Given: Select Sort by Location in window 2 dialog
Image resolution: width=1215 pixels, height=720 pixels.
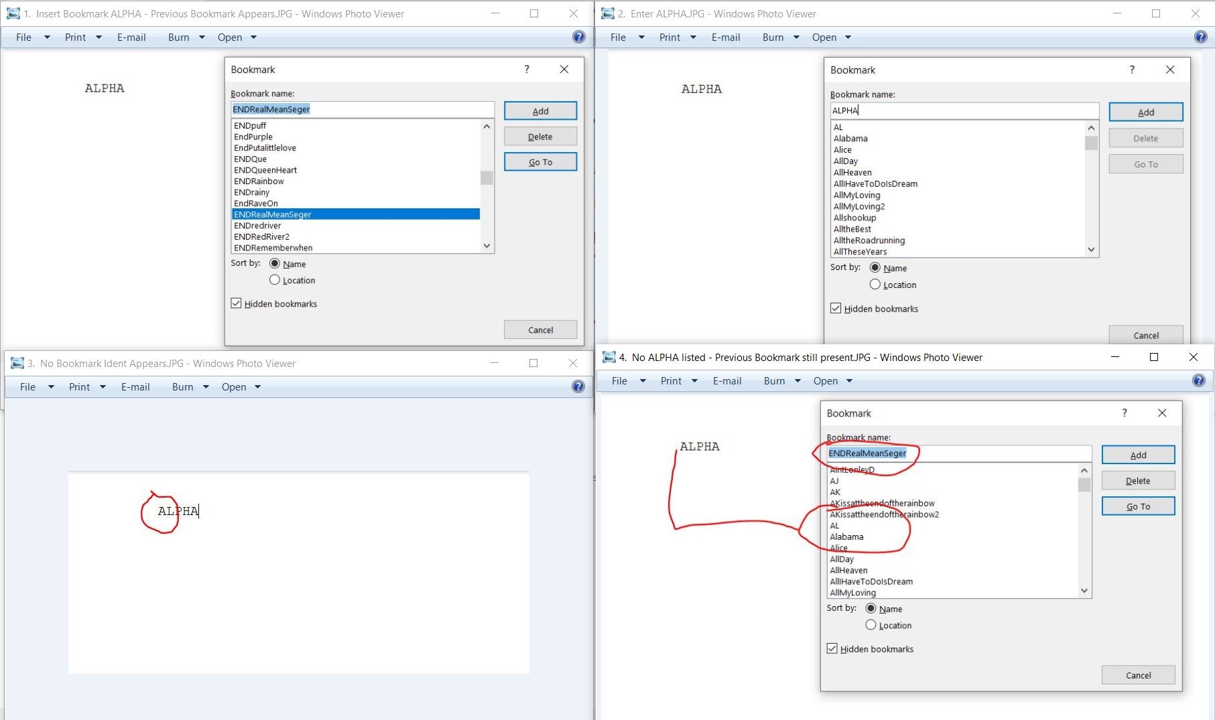Looking at the screenshot, I should point(875,284).
